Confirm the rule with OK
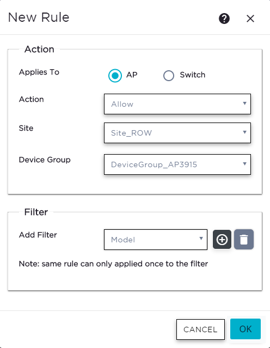The width and height of the screenshot is (270, 348). pos(246,329)
